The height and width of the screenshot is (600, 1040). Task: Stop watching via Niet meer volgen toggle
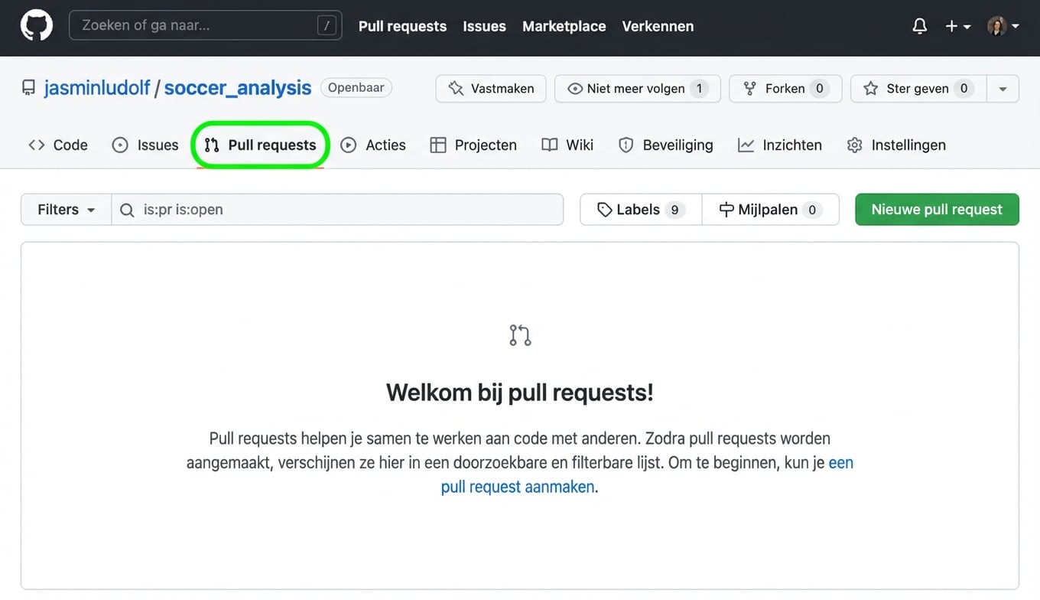[x=637, y=88]
